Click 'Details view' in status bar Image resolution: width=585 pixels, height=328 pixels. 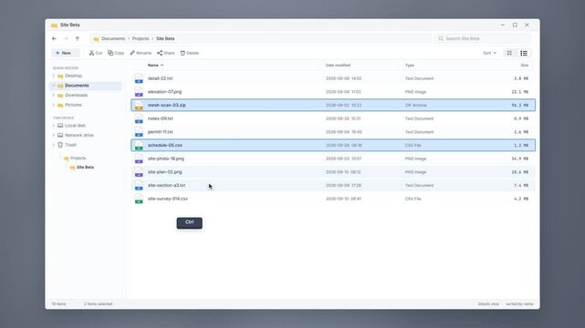(488, 303)
